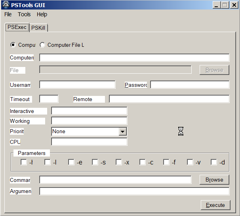The image size is (240, 216).
Task: Click the Working directory input field
Action: [x=89, y=121]
